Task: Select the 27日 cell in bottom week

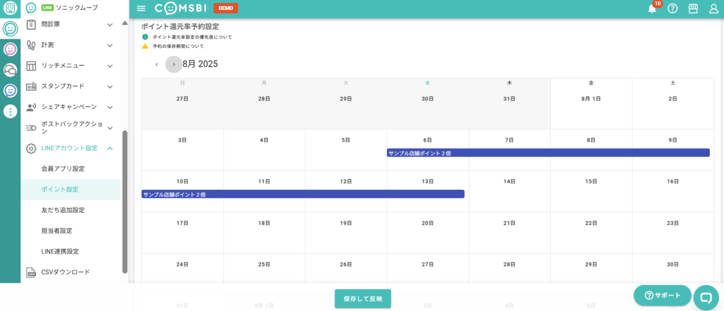Action: click(x=428, y=268)
